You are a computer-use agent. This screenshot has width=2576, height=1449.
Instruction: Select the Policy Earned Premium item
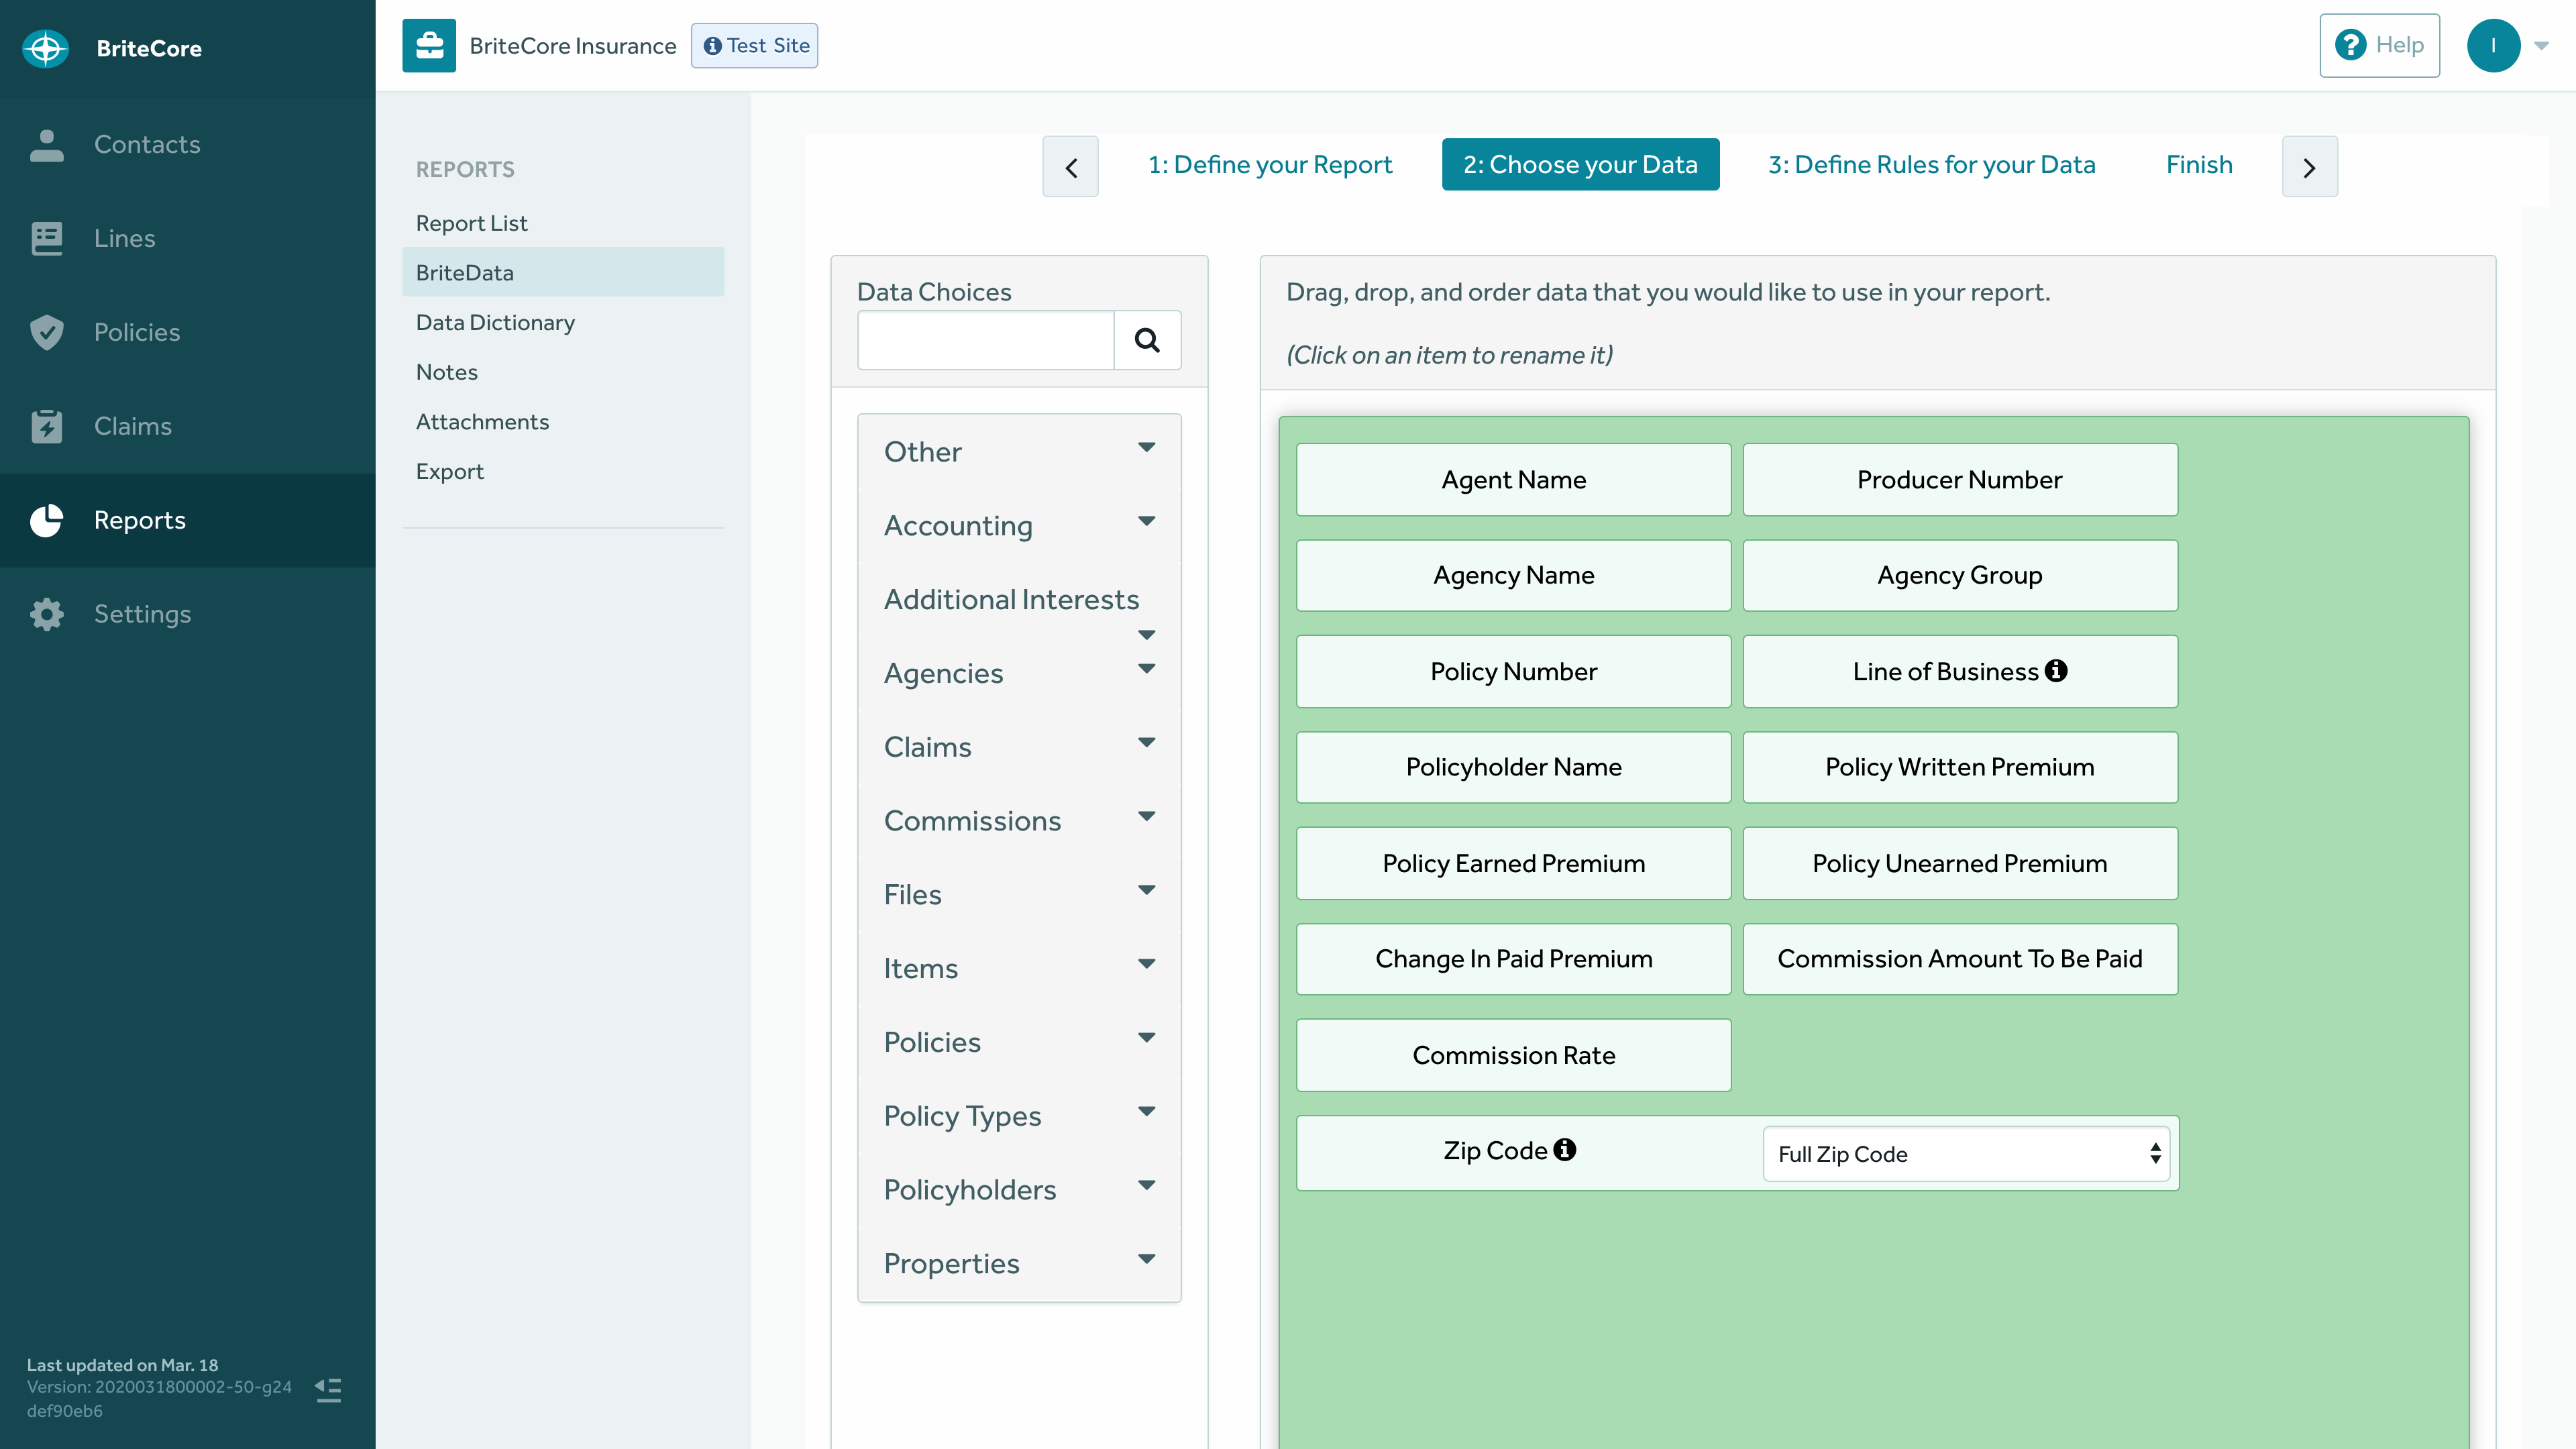point(1513,863)
